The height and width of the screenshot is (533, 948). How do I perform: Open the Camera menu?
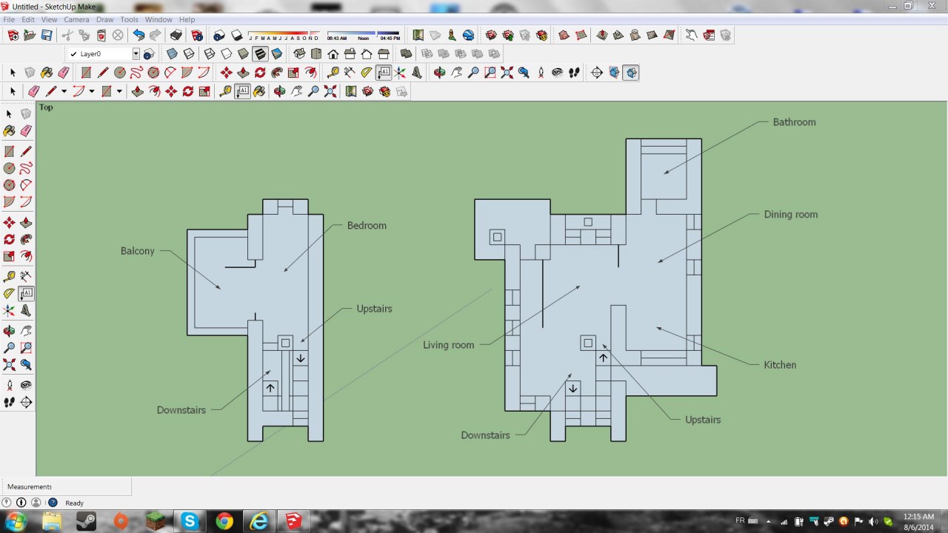(x=76, y=19)
